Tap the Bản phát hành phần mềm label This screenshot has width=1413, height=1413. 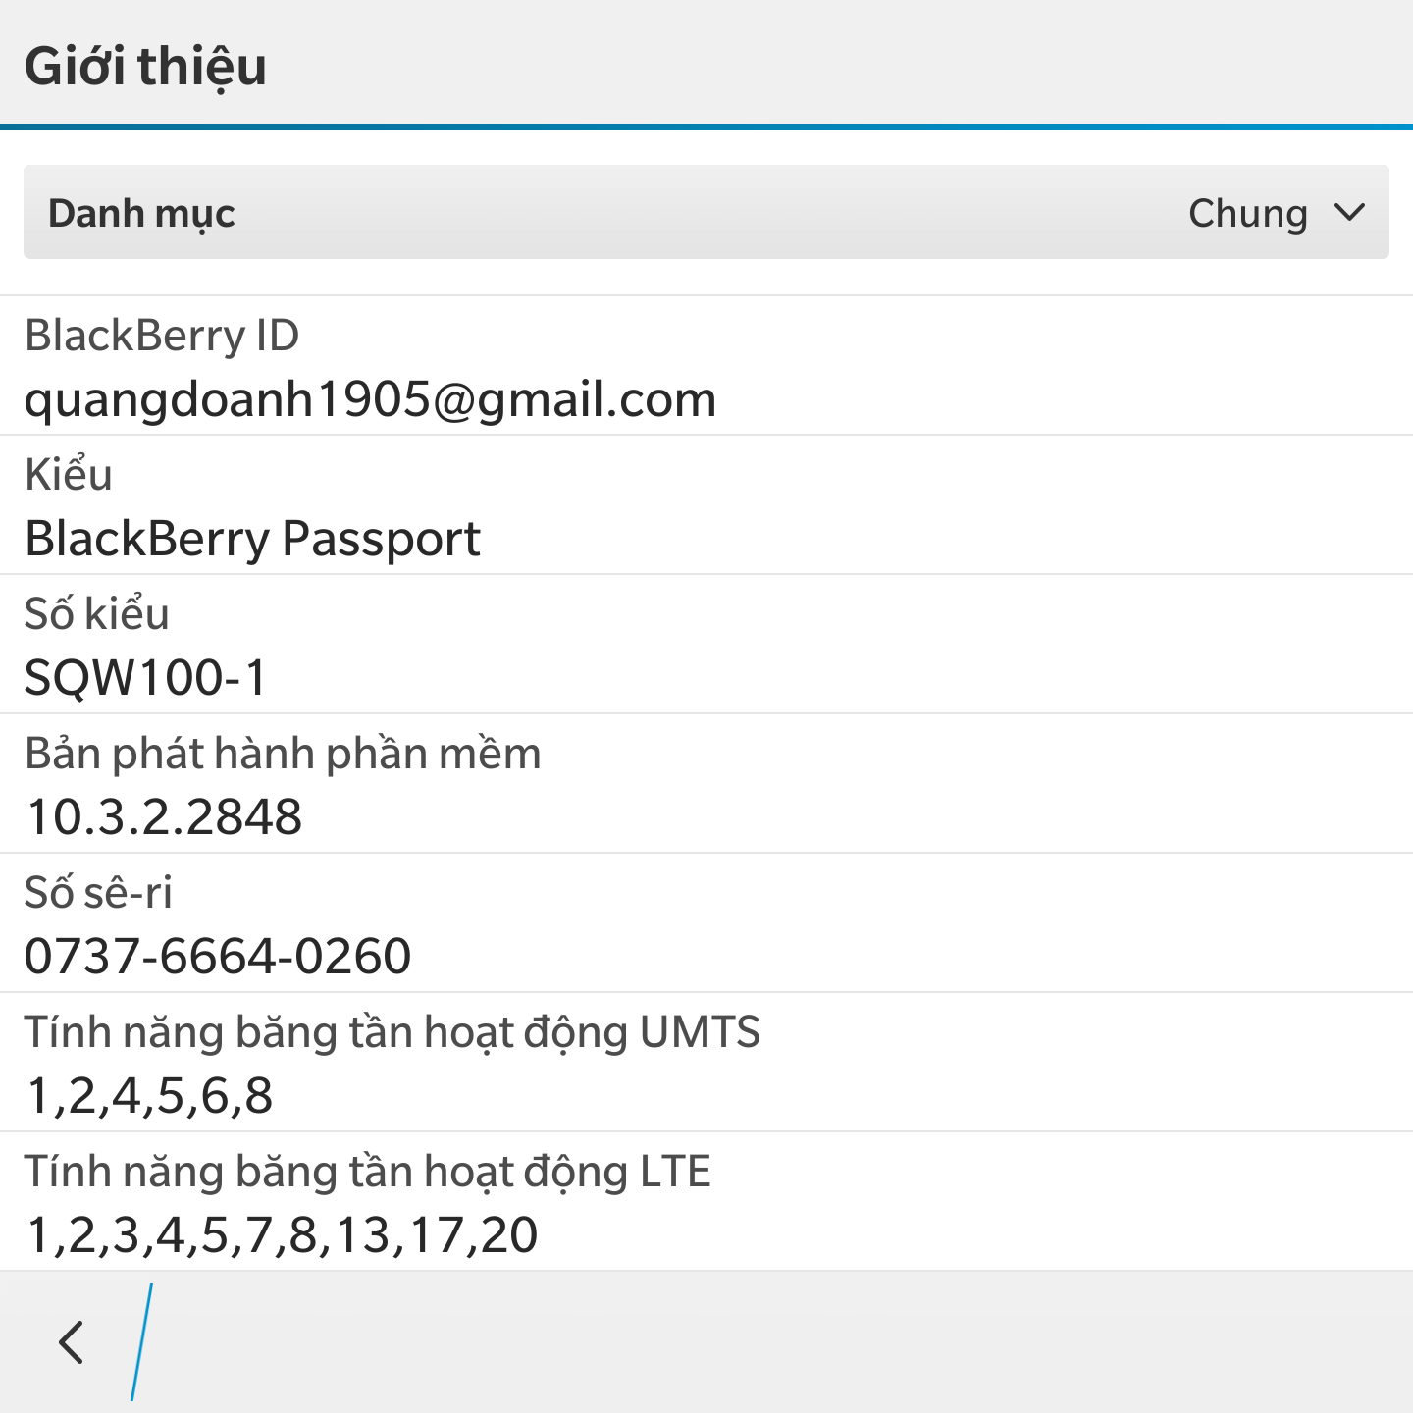[x=283, y=754]
